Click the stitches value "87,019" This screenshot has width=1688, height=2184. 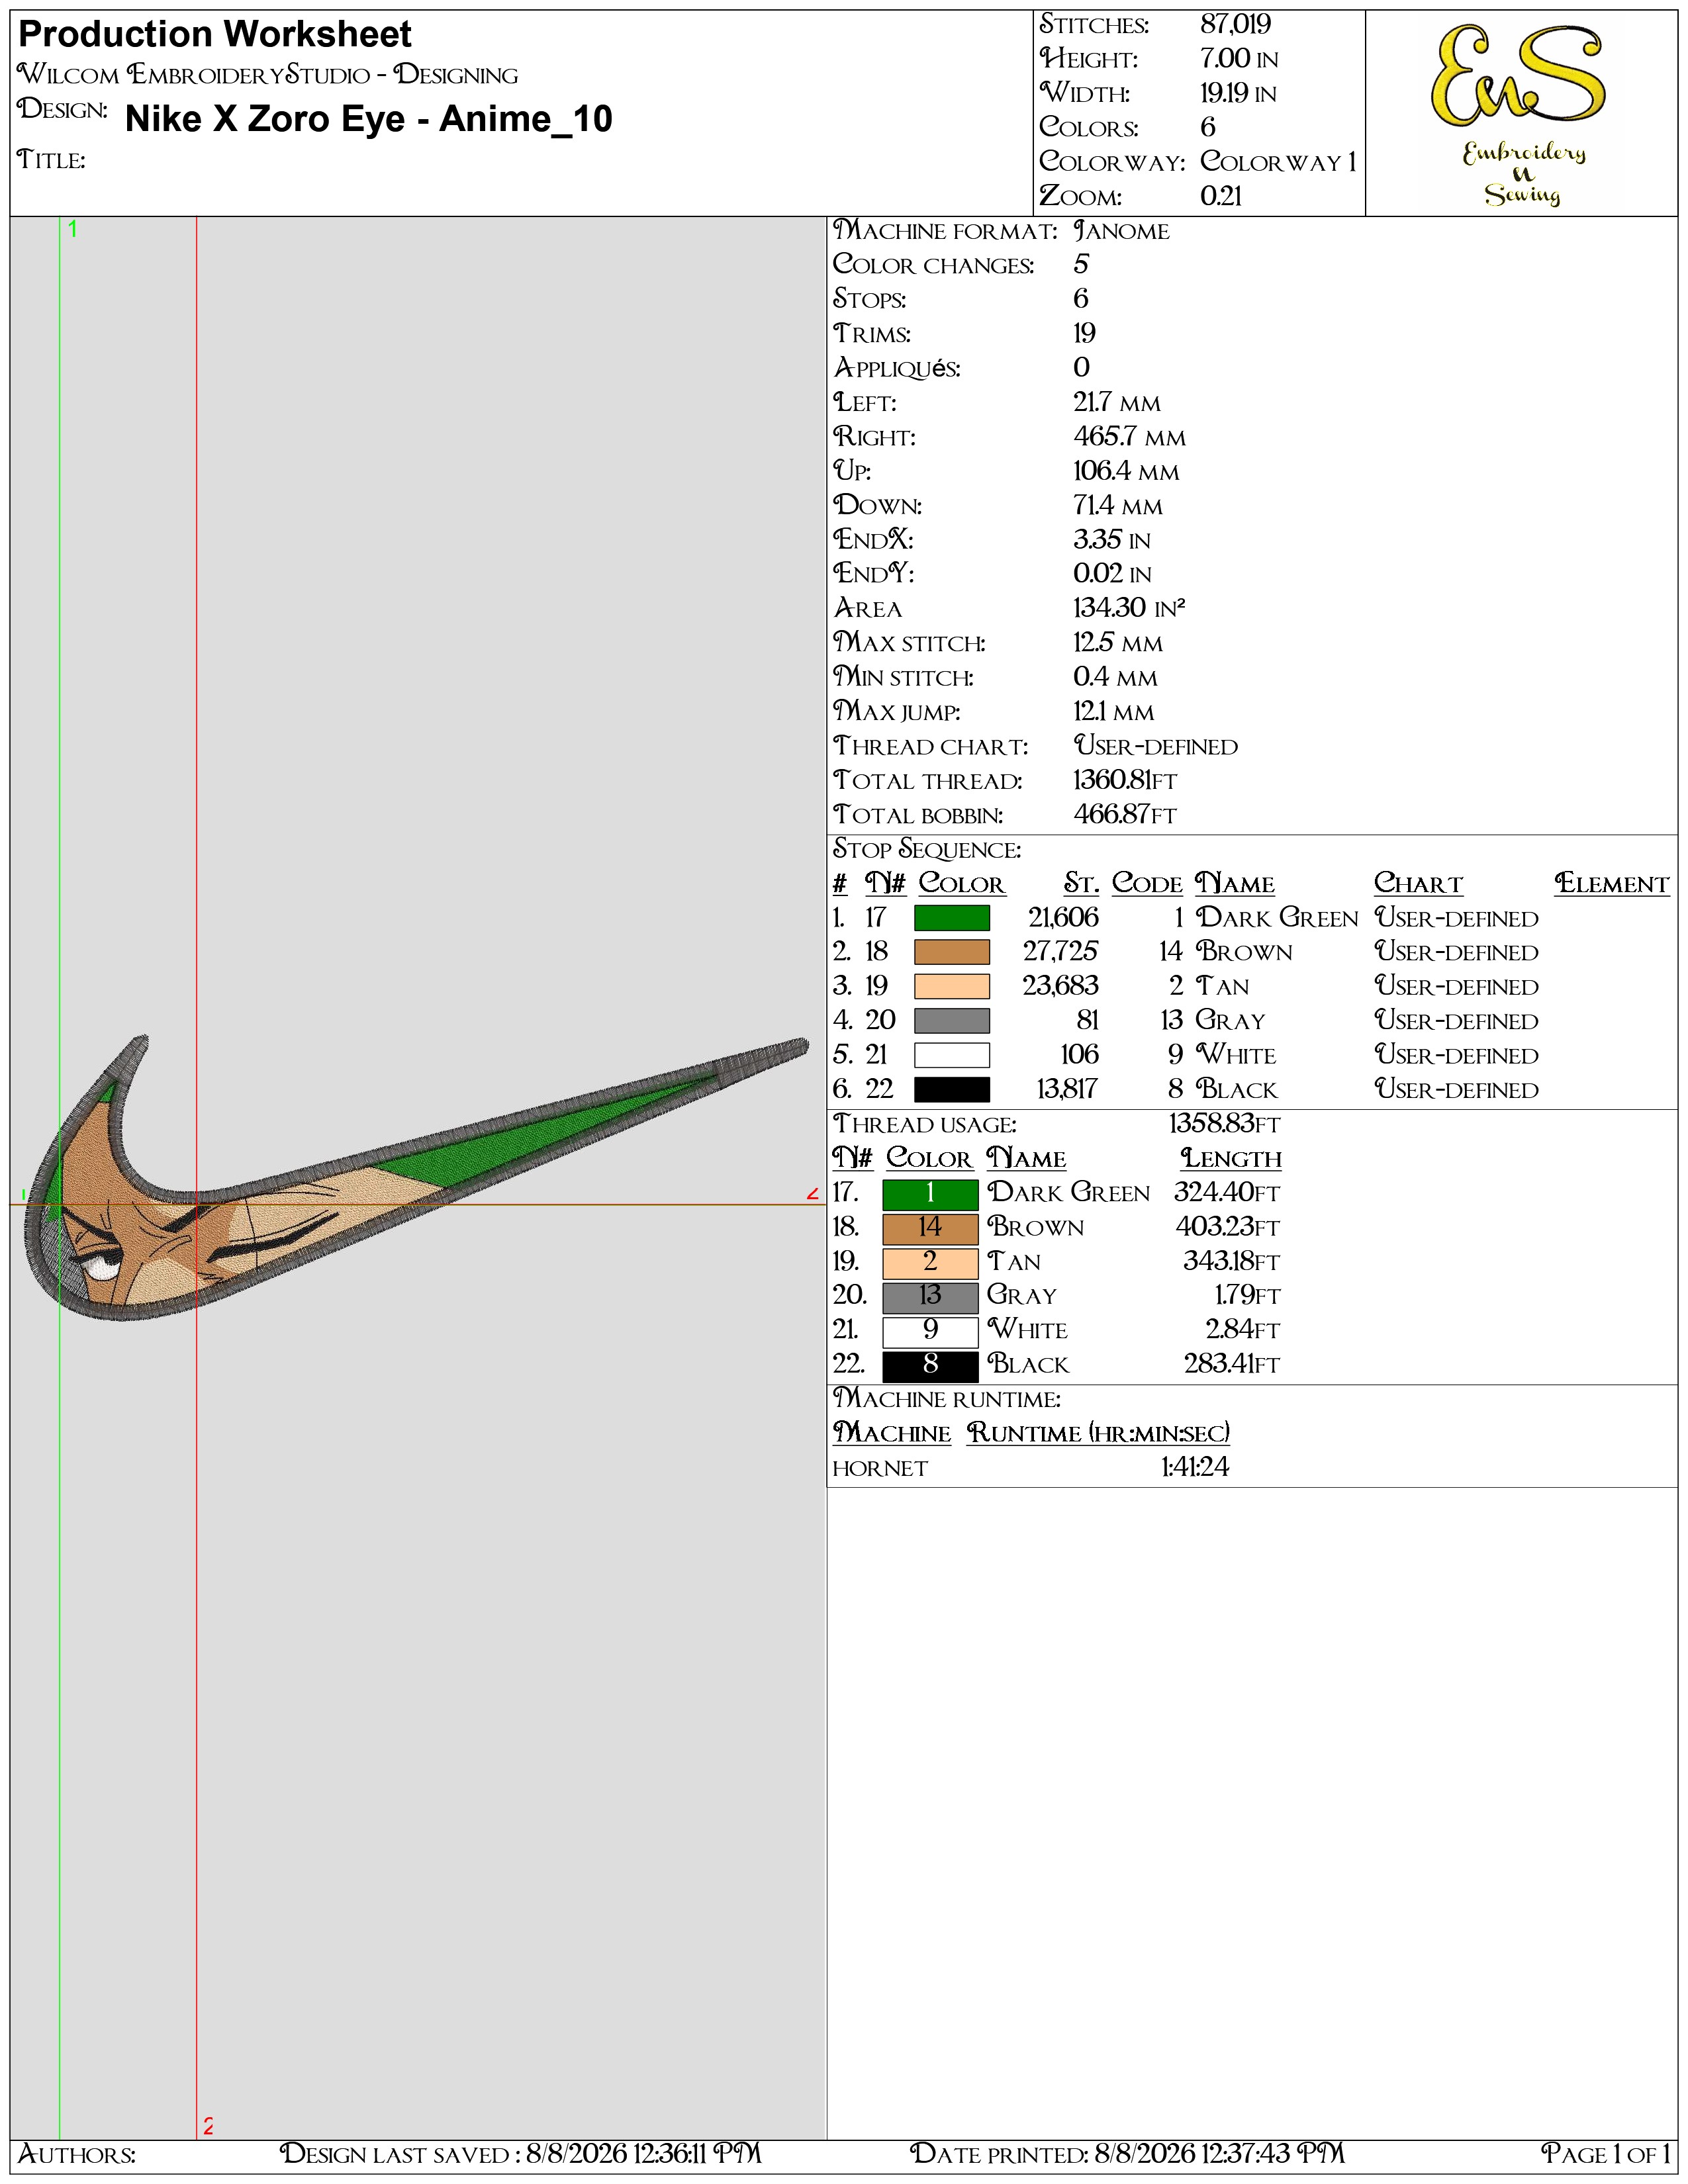tap(1235, 24)
